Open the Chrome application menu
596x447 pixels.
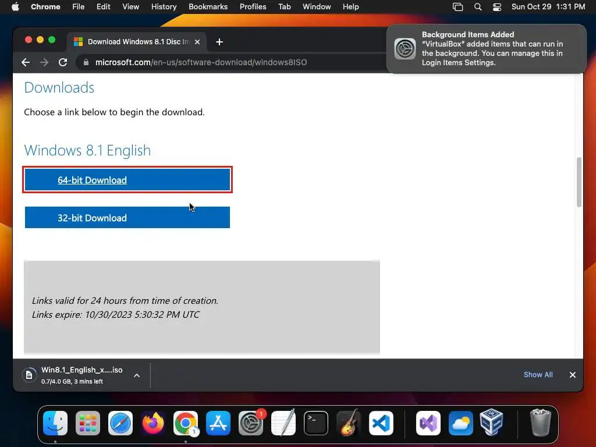(x=45, y=7)
